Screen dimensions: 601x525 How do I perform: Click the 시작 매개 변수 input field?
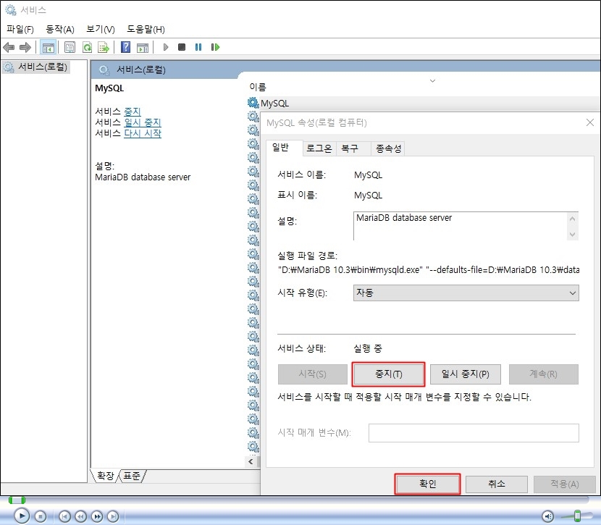(474, 432)
